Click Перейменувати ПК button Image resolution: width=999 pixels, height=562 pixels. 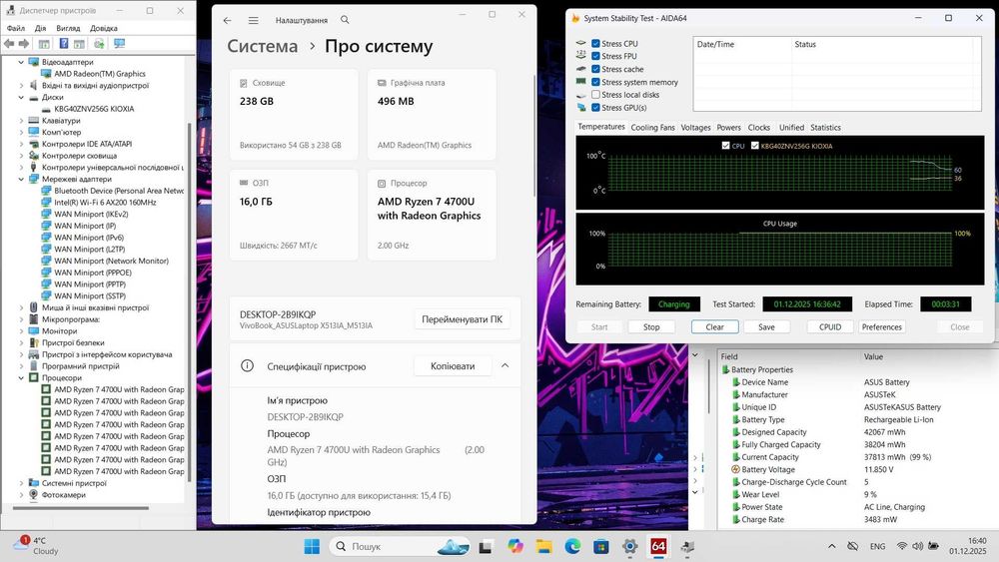462,319
